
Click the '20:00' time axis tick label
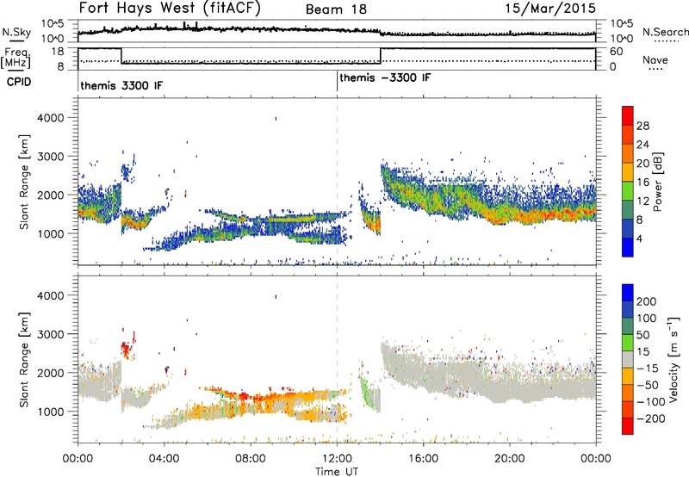510,459
